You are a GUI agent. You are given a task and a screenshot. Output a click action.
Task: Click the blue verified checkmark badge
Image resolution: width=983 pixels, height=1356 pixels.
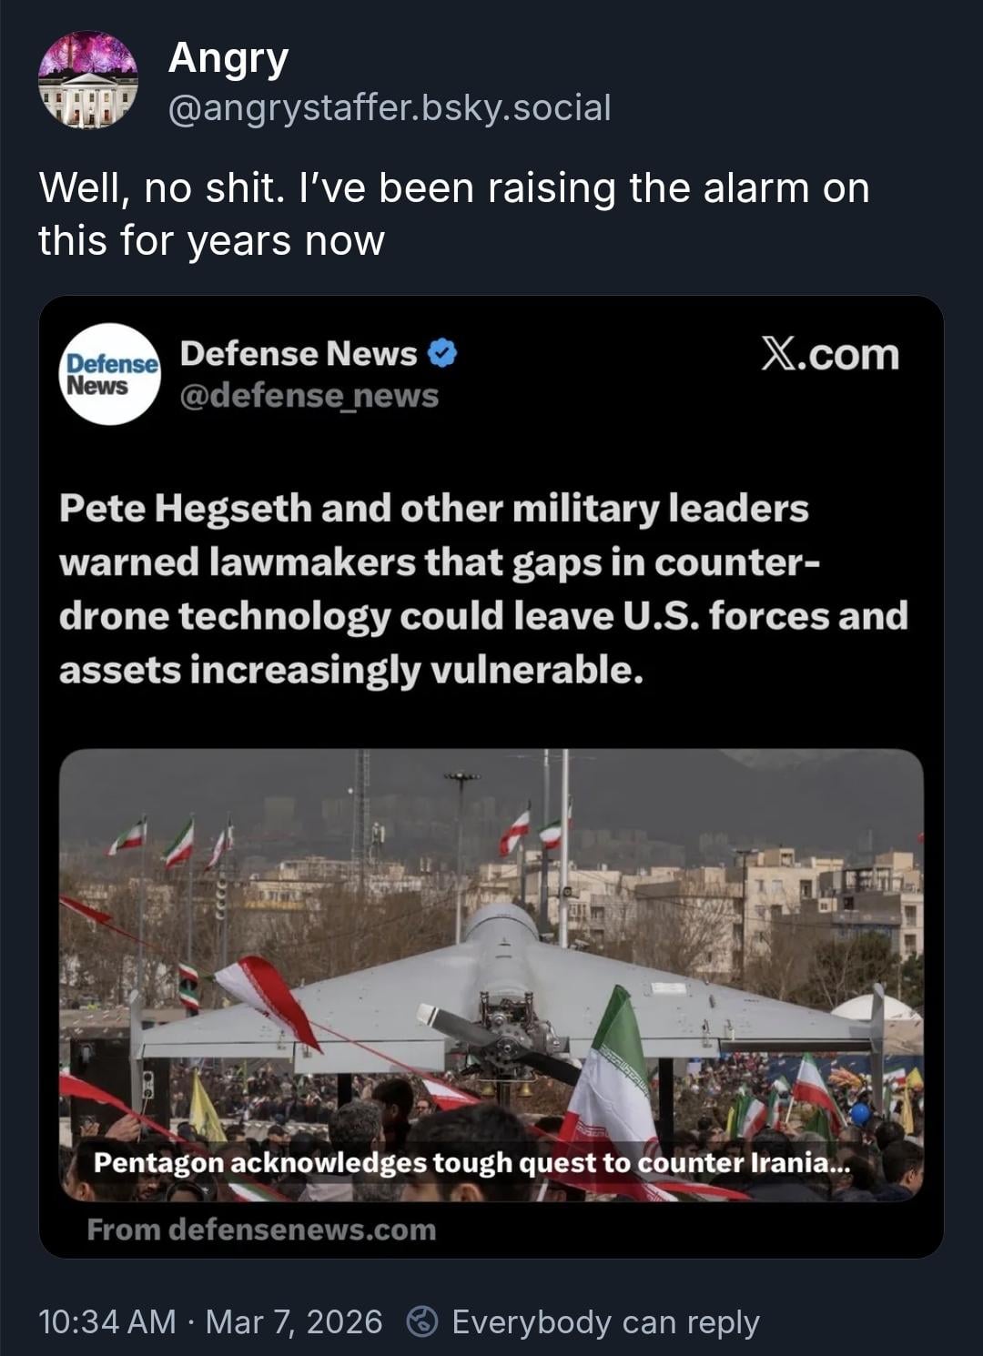[x=441, y=353]
